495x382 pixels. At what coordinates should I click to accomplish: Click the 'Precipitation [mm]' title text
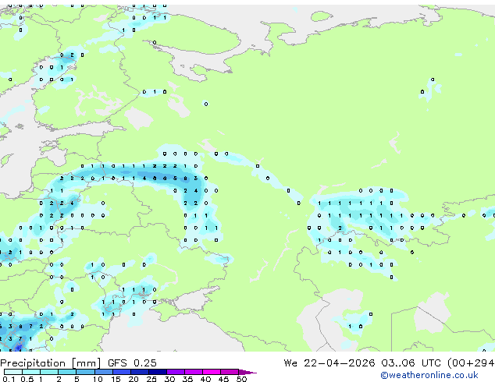coord(51,363)
